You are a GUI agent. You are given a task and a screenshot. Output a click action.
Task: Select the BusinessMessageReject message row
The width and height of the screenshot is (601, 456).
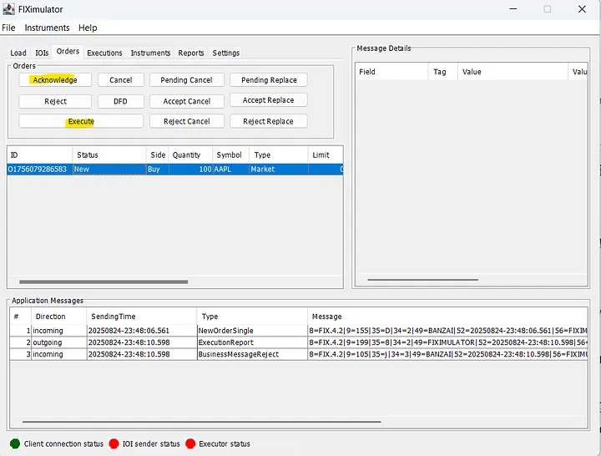click(x=299, y=354)
